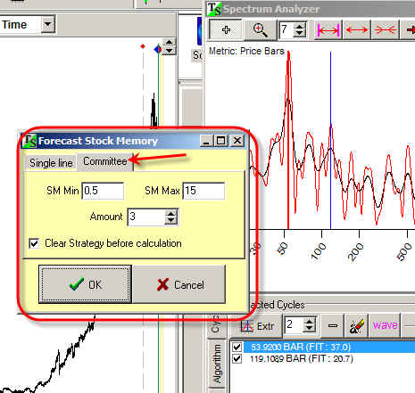Click the eraser clear cycles icon
This screenshot has height=393, width=415.
pos(357,326)
